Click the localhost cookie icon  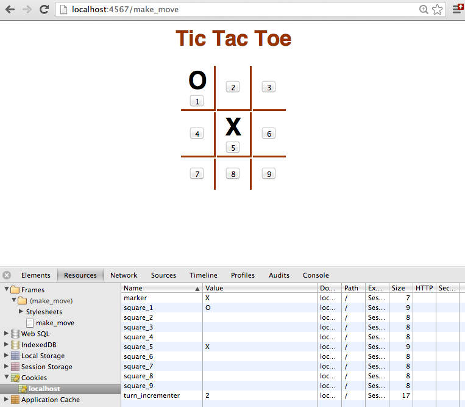pyautogui.click(x=23, y=389)
